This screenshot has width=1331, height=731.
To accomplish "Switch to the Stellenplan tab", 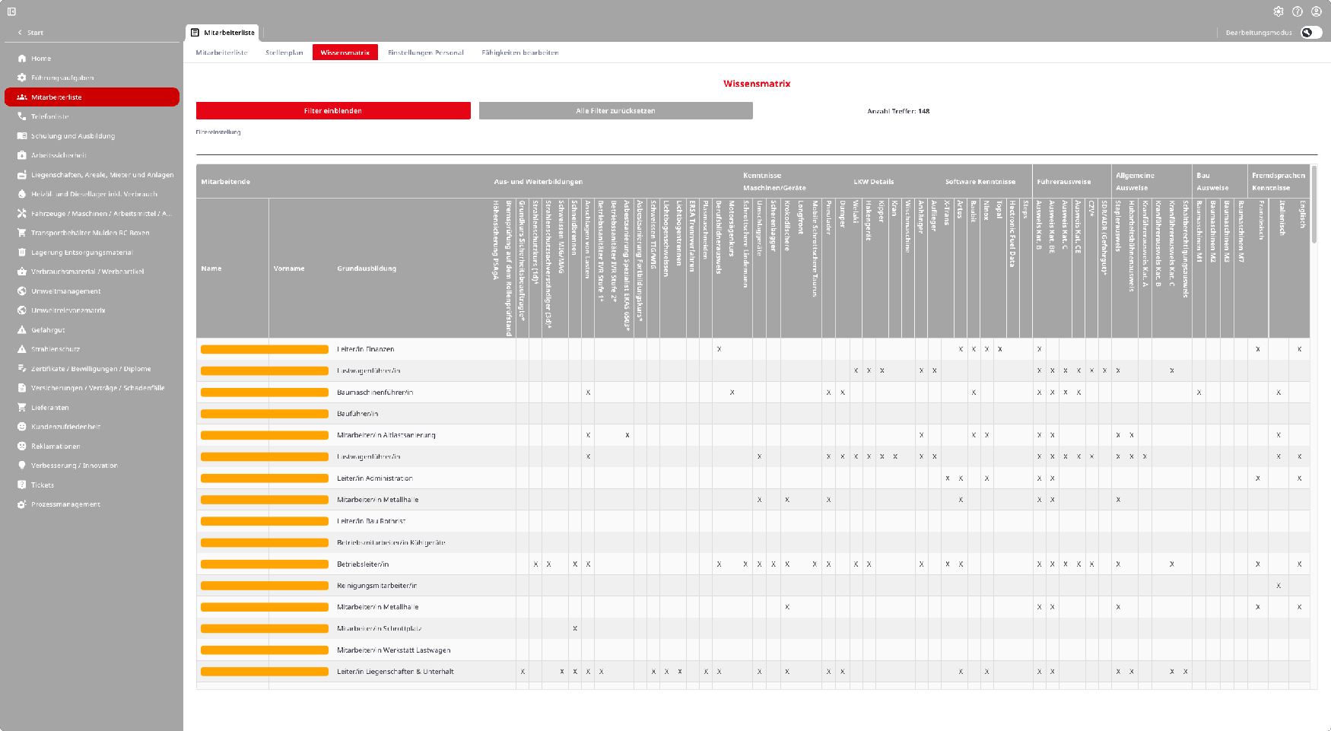I will [x=284, y=52].
